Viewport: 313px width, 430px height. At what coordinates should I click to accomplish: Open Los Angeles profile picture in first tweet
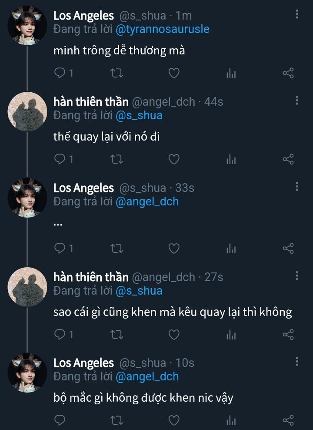pyautogui.click(x=27, y=25)
